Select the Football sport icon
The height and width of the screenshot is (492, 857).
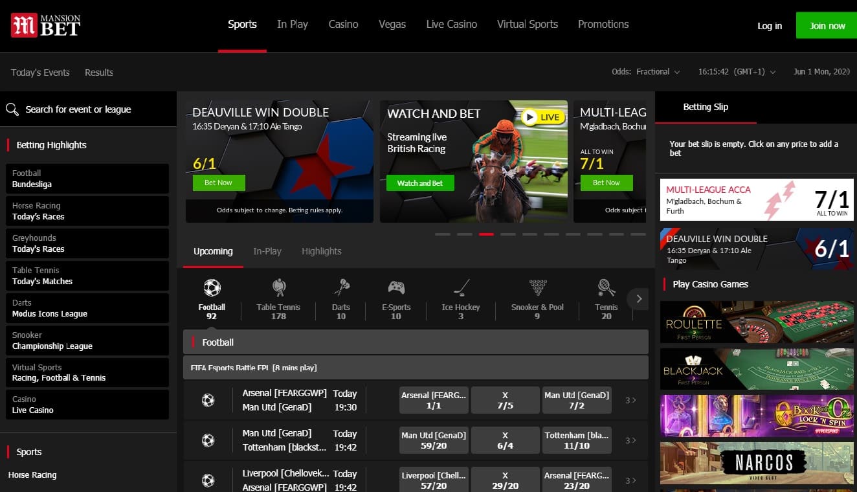tap(212, 287)
